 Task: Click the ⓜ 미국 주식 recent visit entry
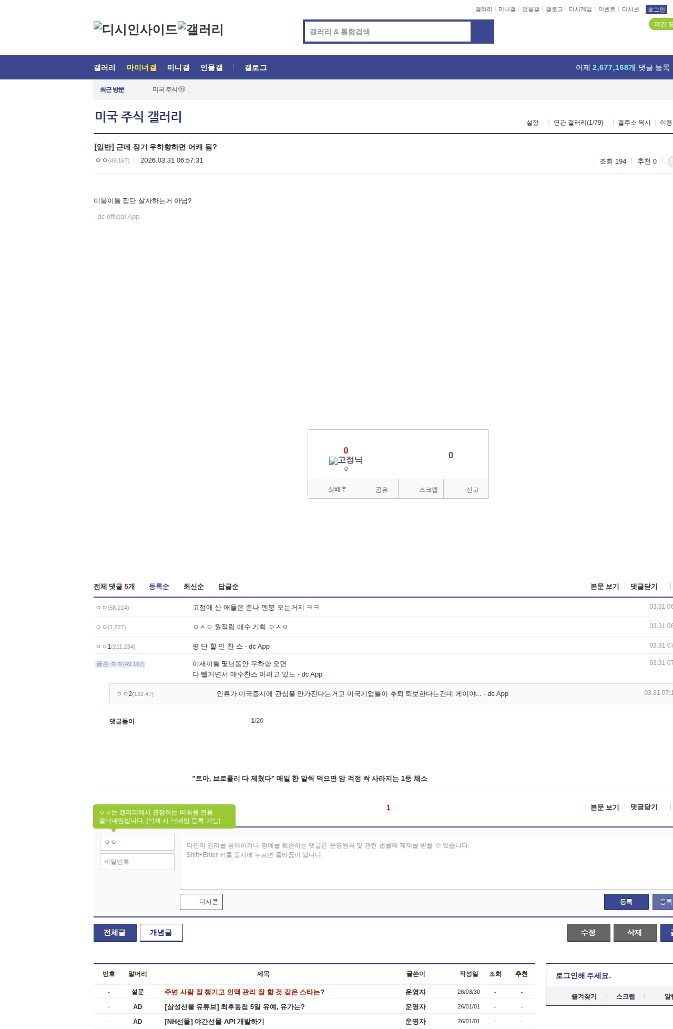168,89
